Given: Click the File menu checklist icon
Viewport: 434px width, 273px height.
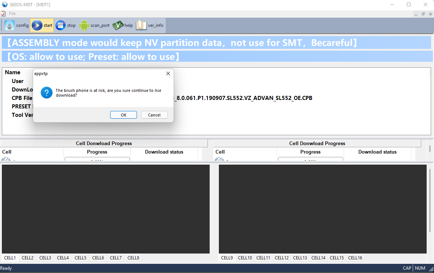Looking at the screenshot, I should (3, 14).
